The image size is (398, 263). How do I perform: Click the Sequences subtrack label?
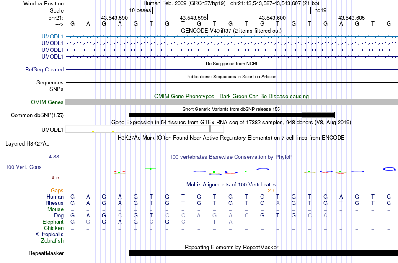tap(50, 83)
